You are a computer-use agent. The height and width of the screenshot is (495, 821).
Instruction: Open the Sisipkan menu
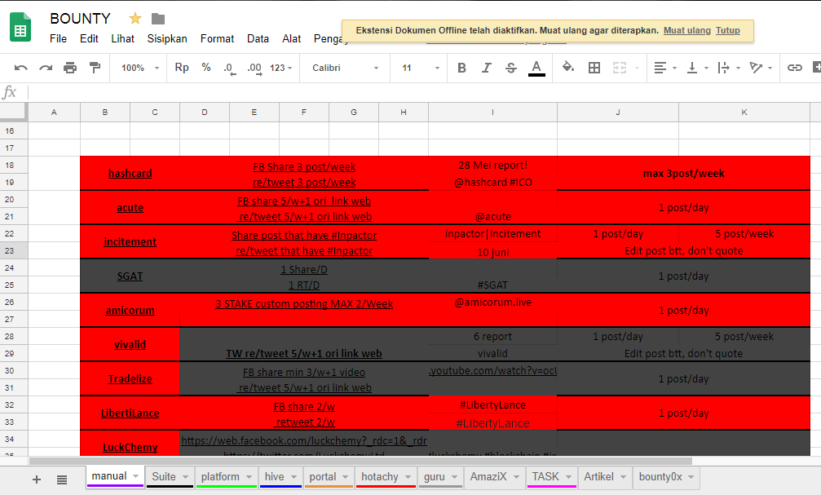click(167, 39)
